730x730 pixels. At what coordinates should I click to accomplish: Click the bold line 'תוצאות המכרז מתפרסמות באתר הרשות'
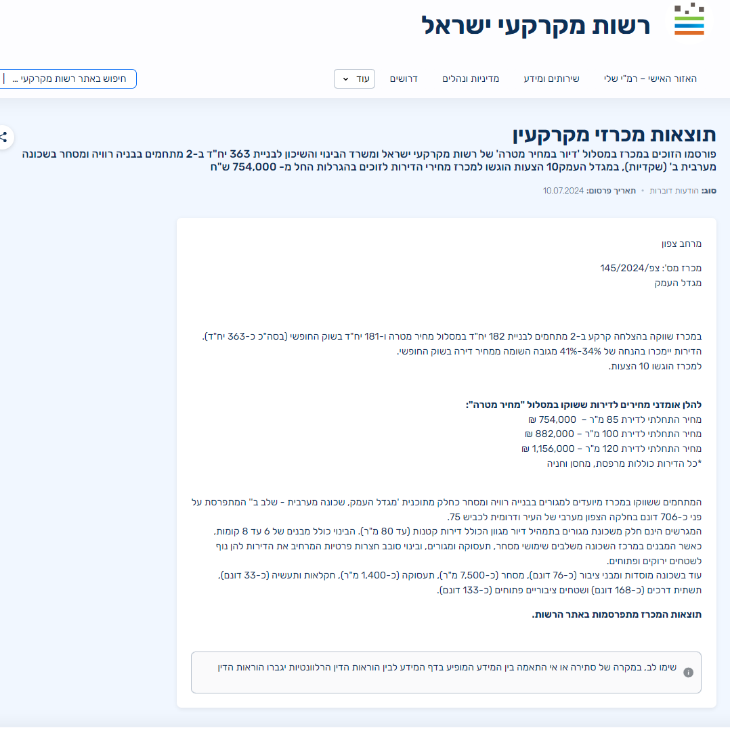click(617, 614)
